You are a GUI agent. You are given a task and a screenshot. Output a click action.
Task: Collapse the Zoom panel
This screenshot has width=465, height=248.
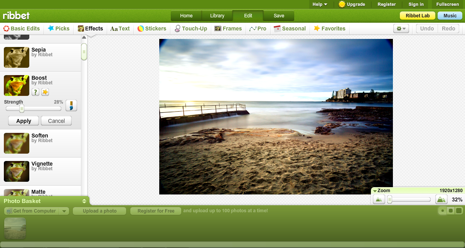(x=375, y=191)
